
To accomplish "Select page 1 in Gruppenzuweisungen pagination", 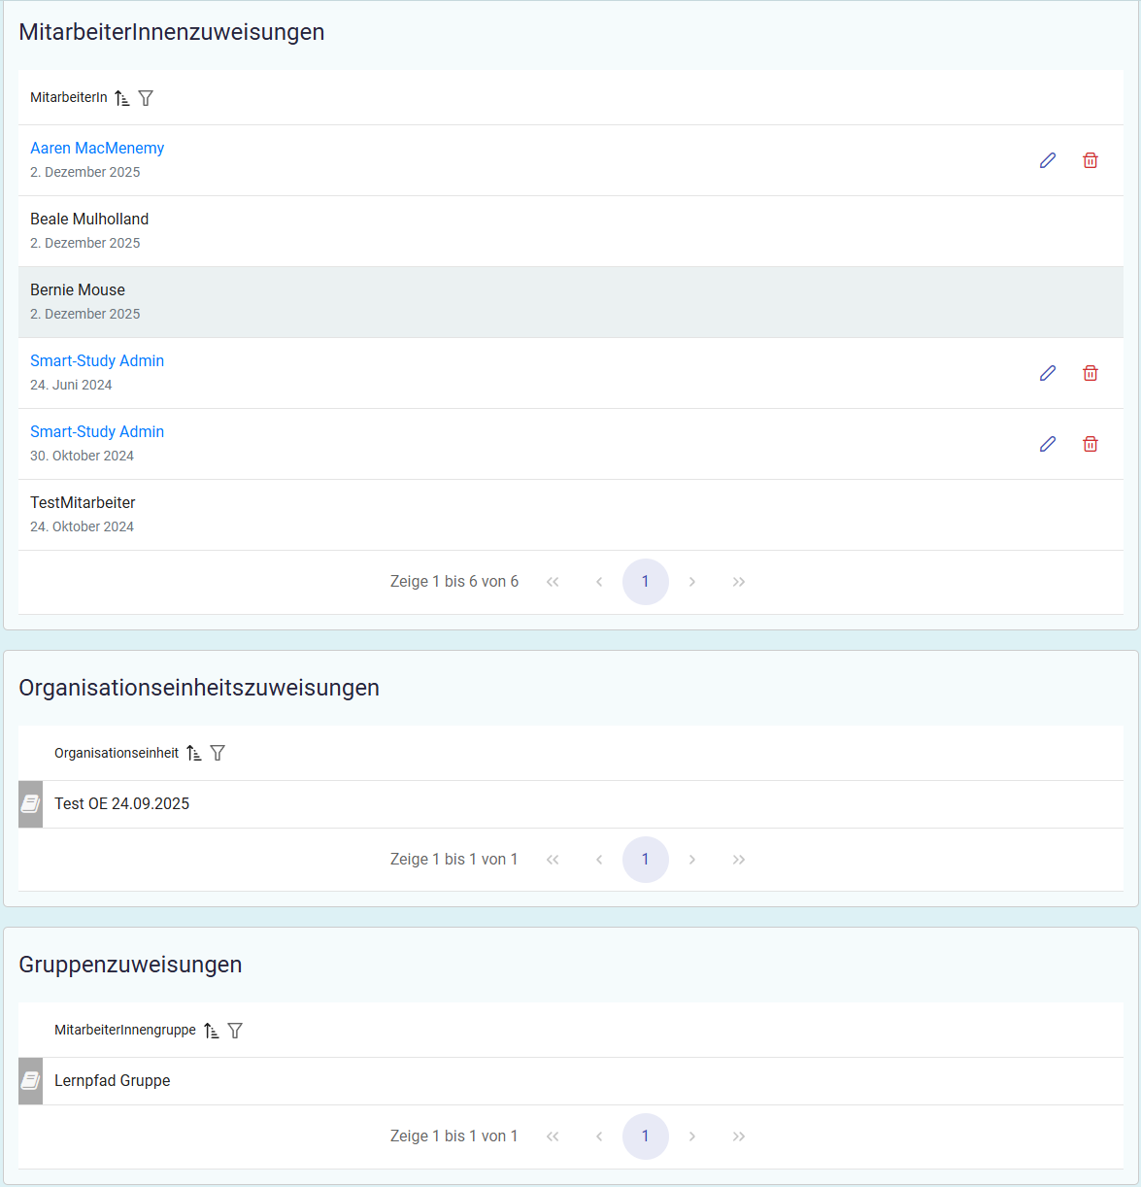I will click(x=646, y=1136).
